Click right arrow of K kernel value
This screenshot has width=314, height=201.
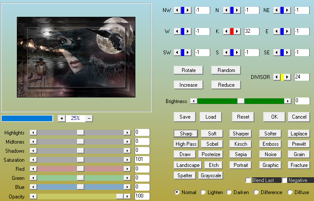pyautogui.click(x=238, y=31)
